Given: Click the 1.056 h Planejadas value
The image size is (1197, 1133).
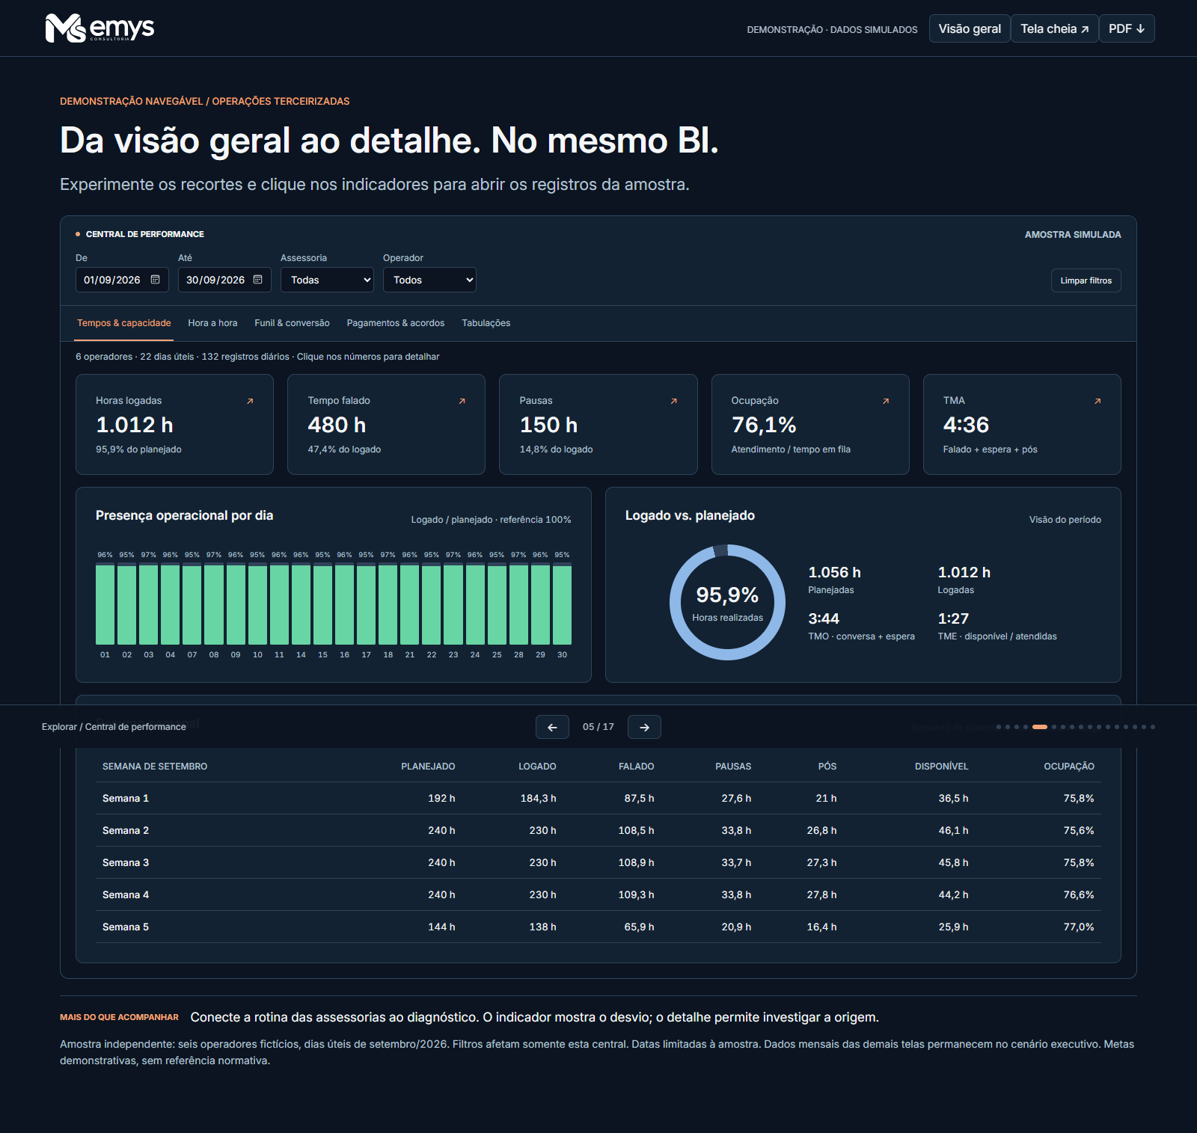Looking at the screenshot, I should [x=834, y=572].
